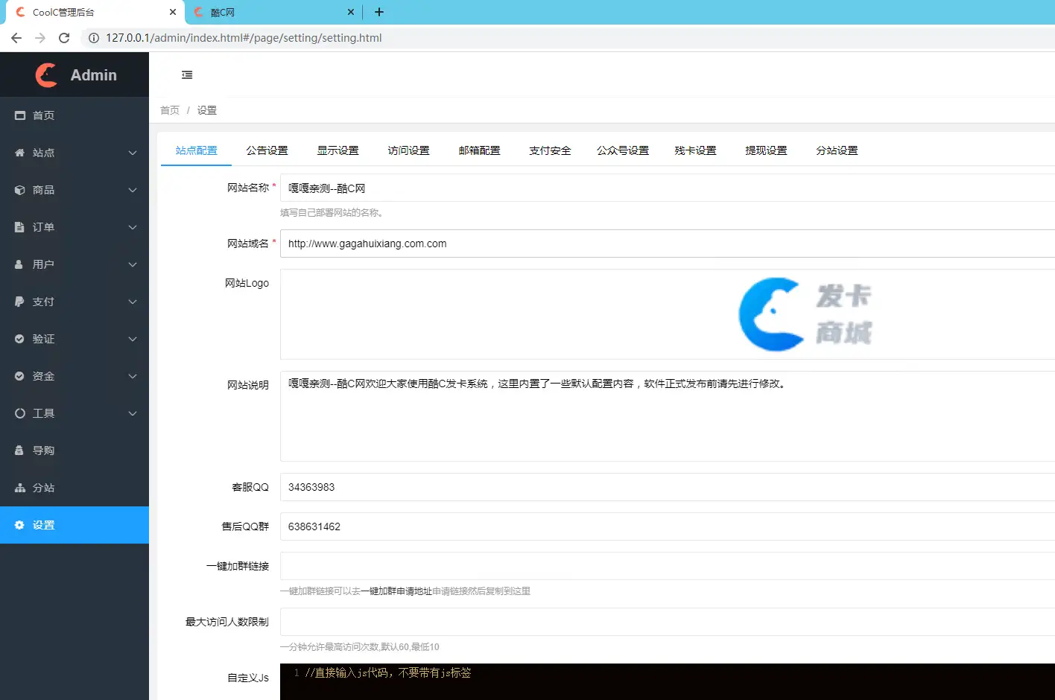This screenshot has height=700, width=1055.
Task: Click the 设置 gear icon
Action: [x=19, y=525]
